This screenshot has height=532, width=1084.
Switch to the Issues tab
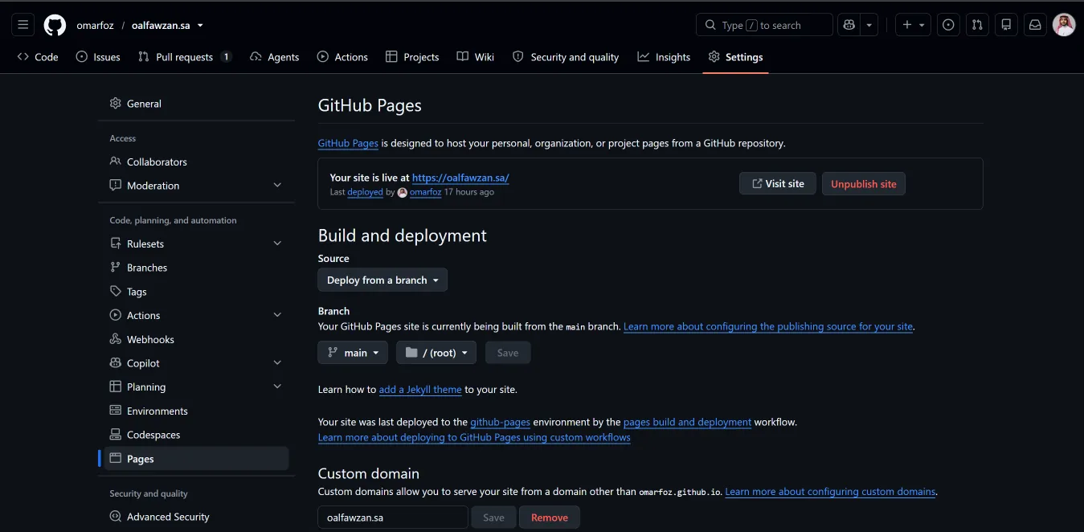click(98, 57)
